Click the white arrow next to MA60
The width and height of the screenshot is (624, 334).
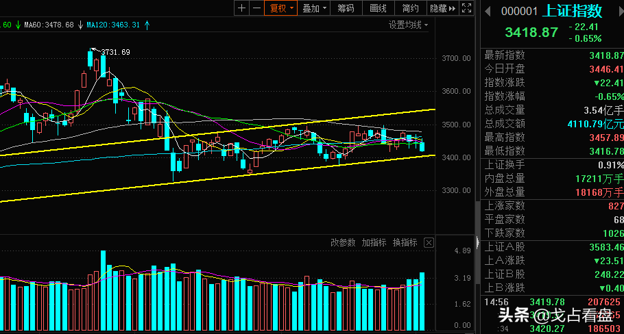point(80,25)
